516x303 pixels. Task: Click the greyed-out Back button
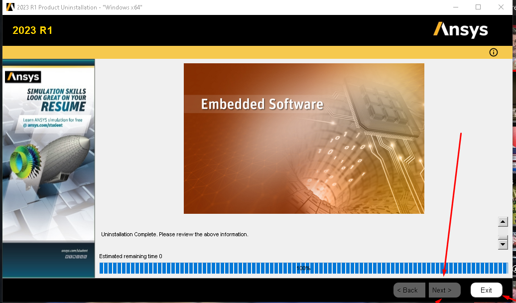click(409, 290)
